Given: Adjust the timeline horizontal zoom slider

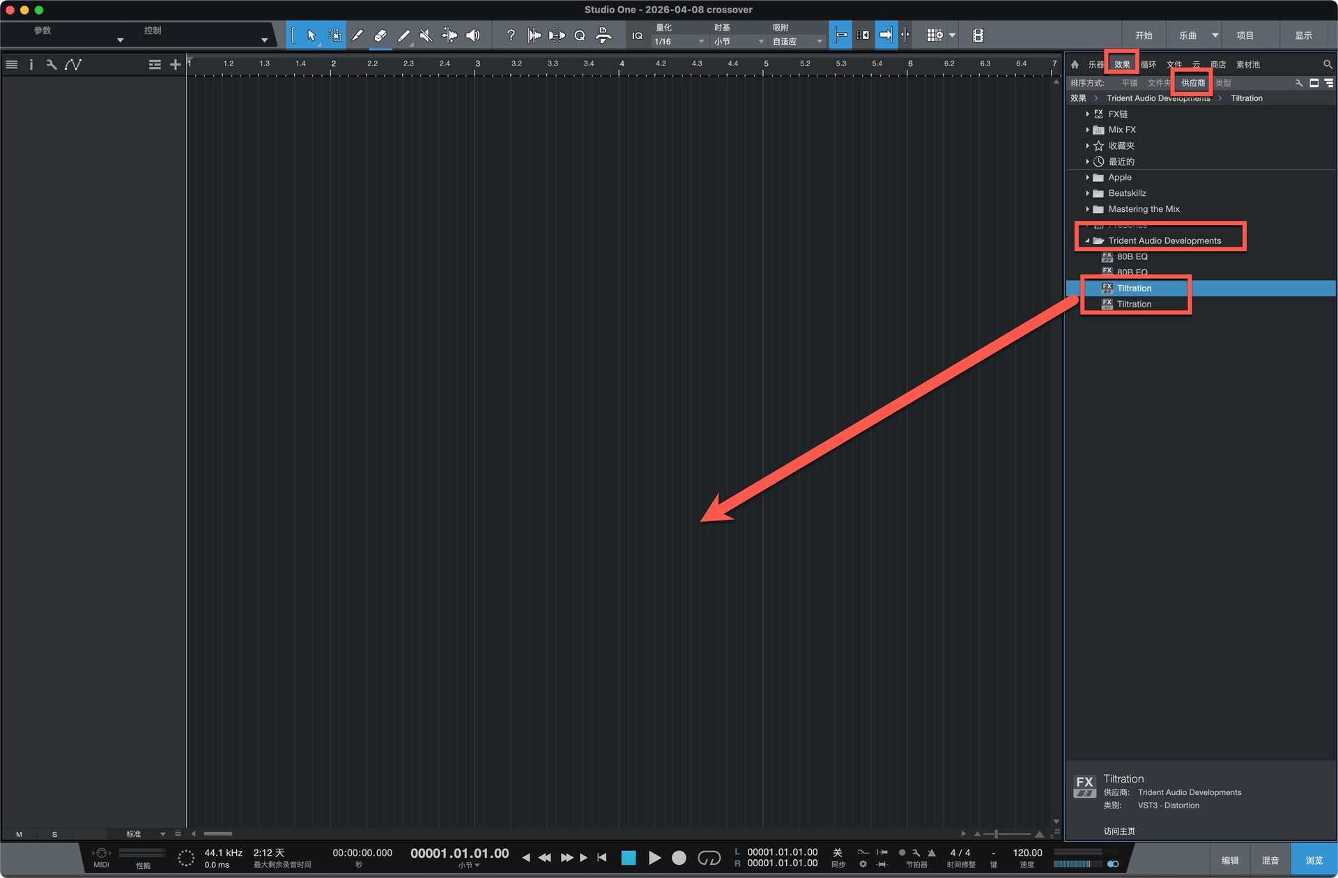Looking at the screenshot, I should coord(997,834).
